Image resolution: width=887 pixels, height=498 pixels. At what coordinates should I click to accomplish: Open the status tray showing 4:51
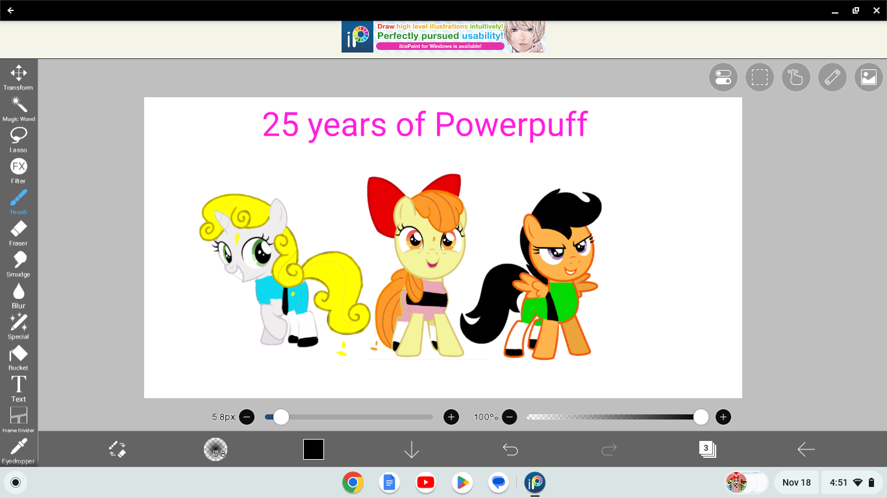point(853,482)
